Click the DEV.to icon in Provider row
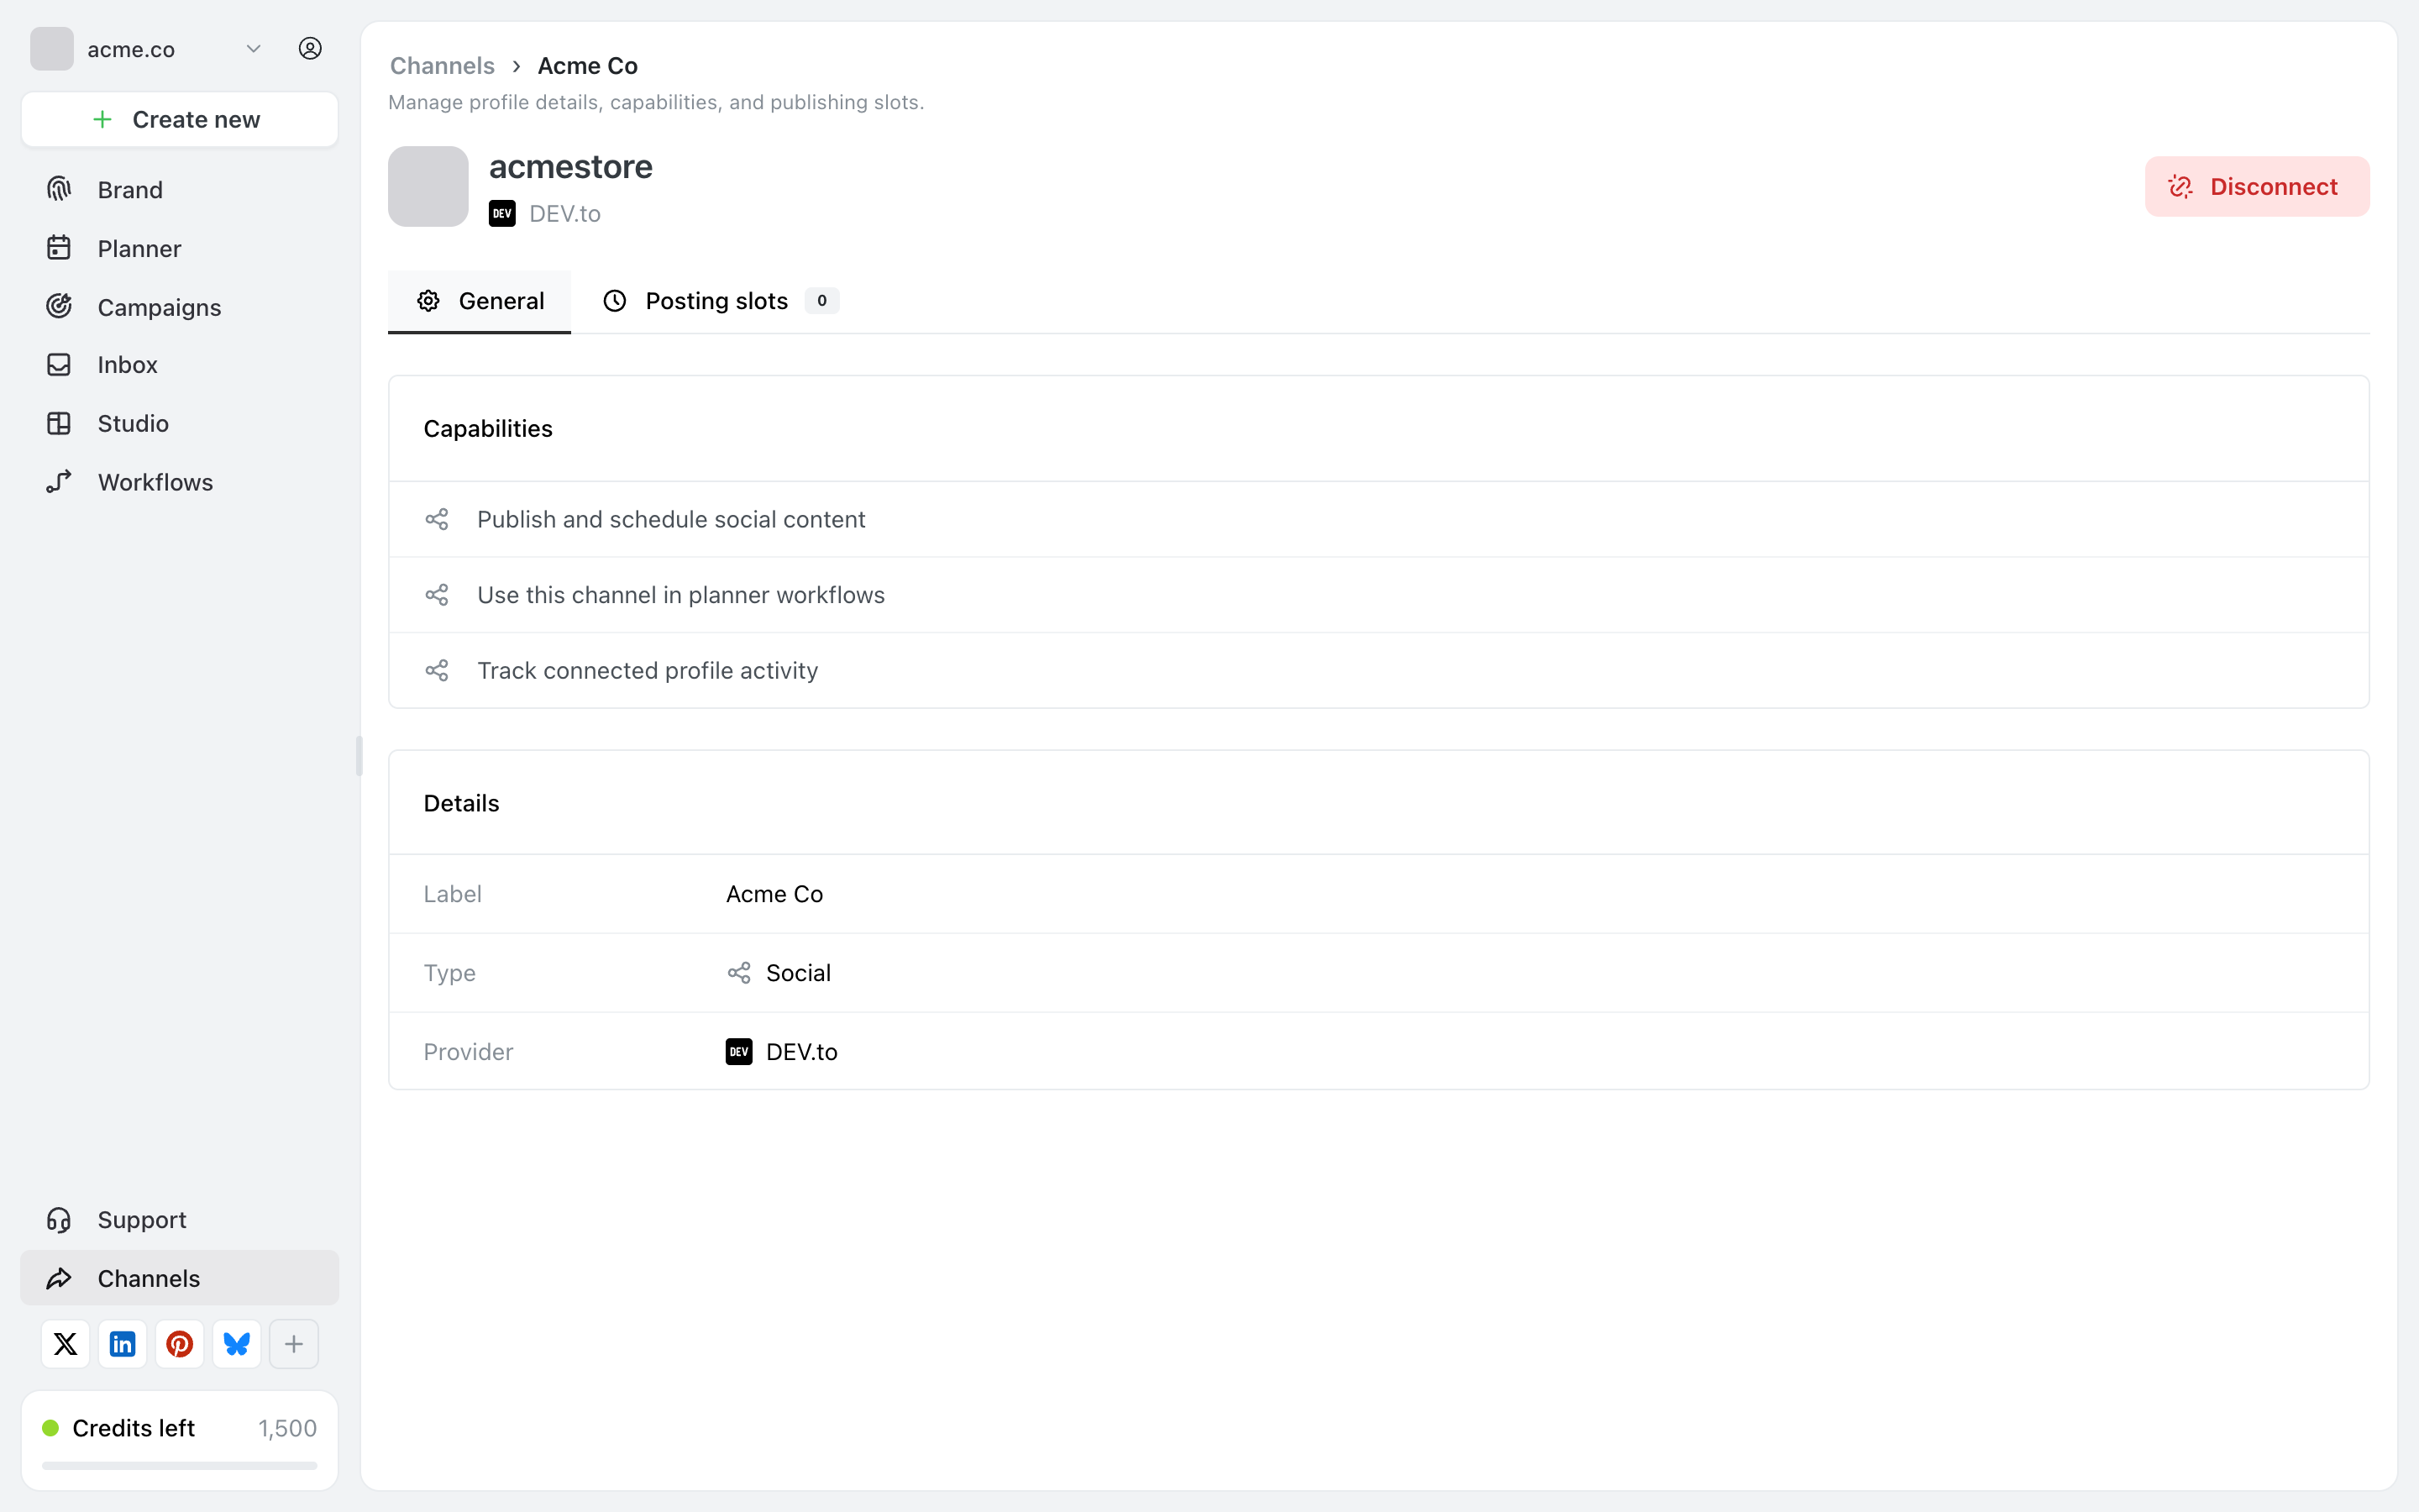The height and width of the screenshot is (1512, 2419). (x=738, y=1052)
